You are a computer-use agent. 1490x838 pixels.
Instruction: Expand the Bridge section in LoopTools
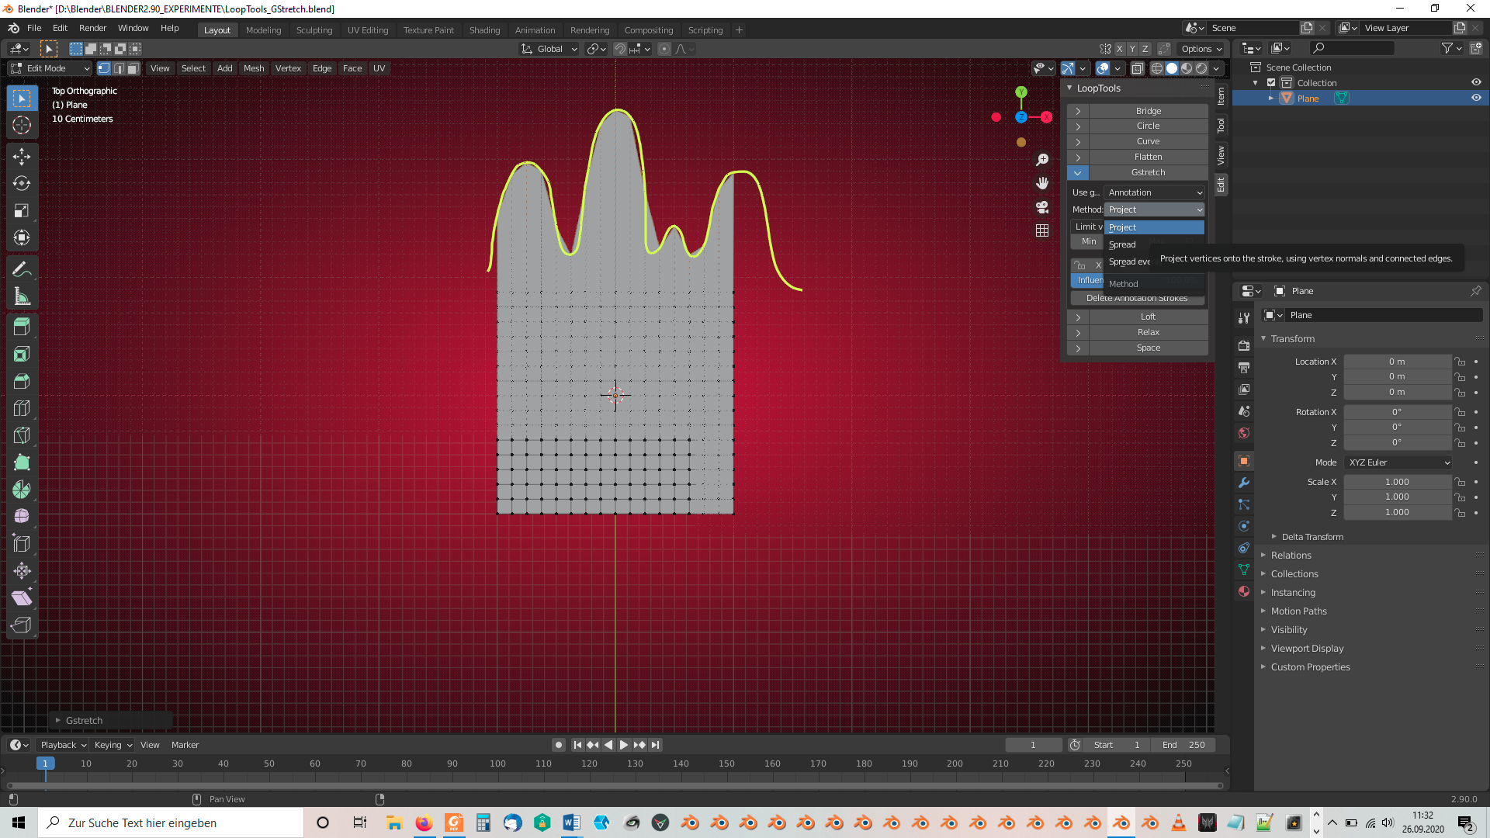pos(1078,111)
